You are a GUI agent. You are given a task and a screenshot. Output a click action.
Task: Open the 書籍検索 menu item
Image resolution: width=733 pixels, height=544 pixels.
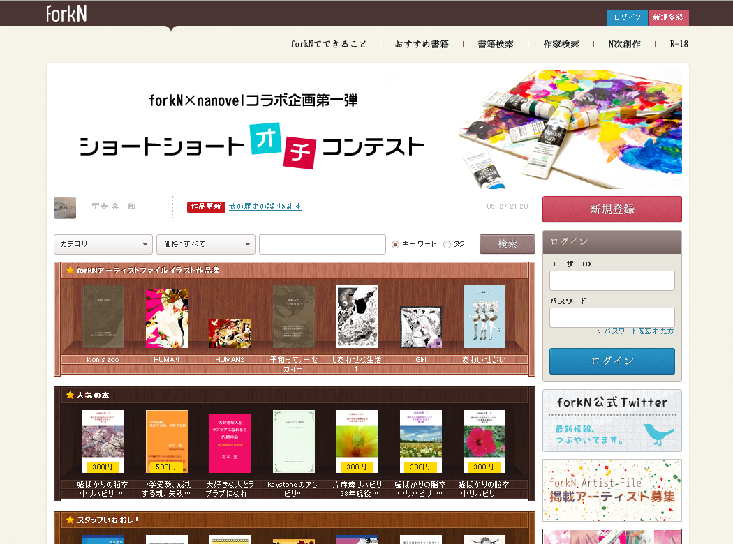495,44
